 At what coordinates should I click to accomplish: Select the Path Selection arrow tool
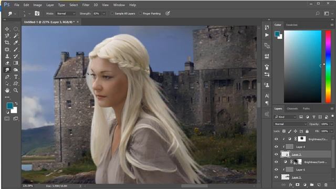pos(7,83)
